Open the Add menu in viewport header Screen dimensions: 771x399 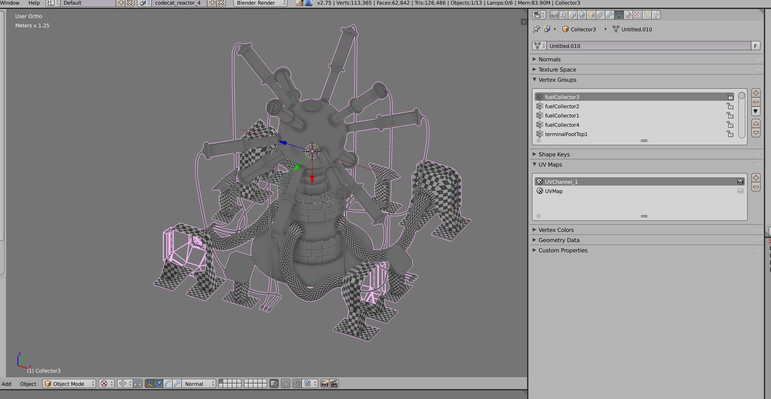tap(6, 384)
